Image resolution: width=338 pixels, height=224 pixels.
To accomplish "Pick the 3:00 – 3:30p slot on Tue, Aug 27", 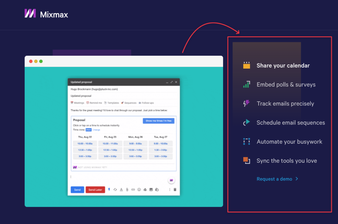I will [161, 156].
